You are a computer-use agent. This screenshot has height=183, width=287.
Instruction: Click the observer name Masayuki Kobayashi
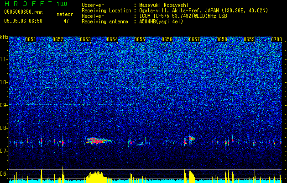[164, 5]
